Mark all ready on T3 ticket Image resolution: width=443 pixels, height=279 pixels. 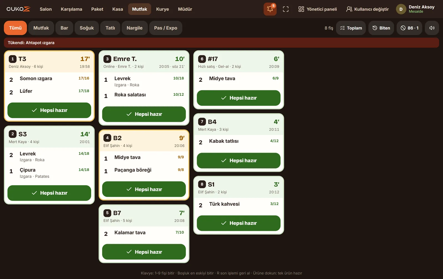pos(49,110)
